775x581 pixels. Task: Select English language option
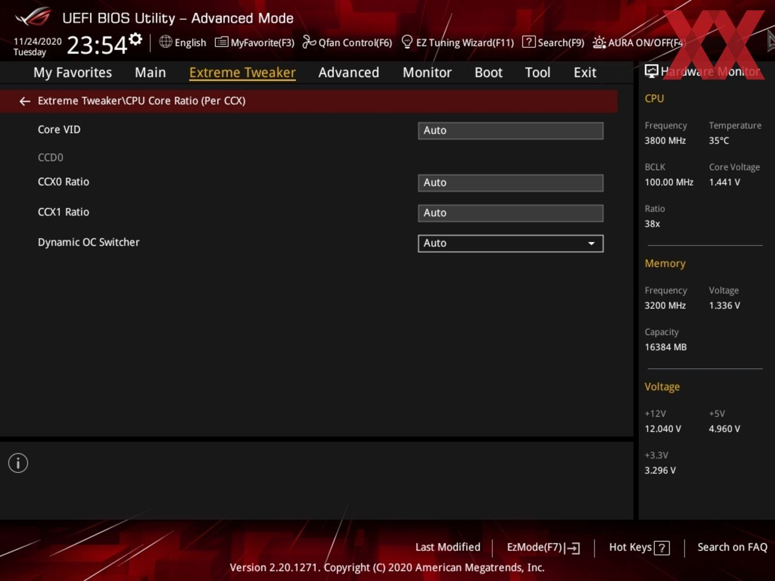click(x=190, y=42)
